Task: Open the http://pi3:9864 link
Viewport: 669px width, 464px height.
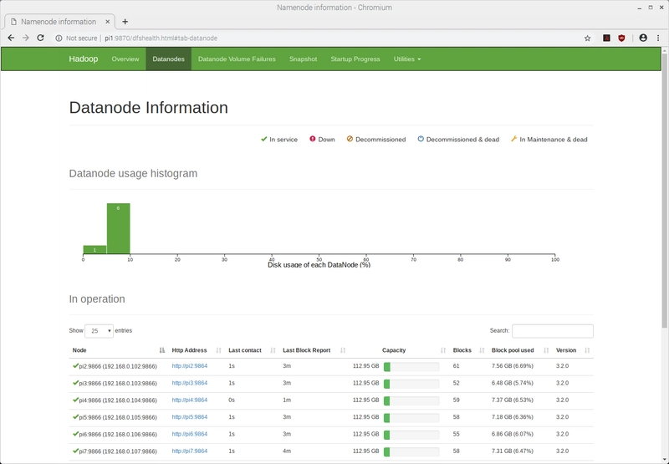Action: [190, 383]
